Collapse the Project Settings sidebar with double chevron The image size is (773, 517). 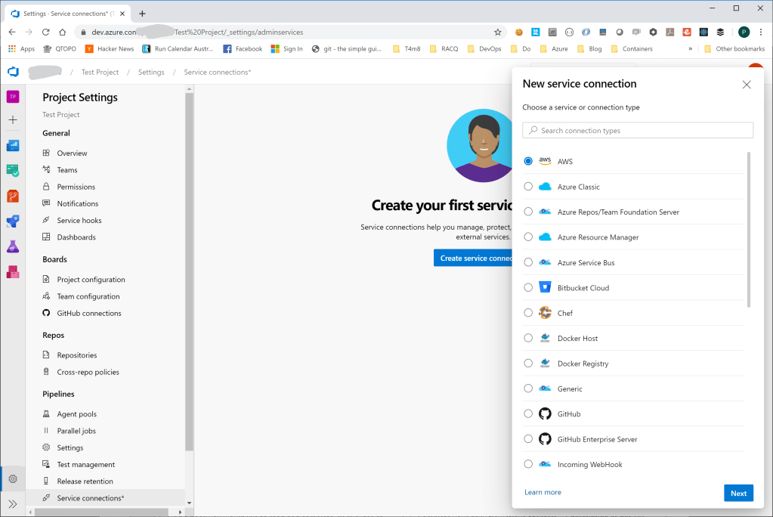point(12,503)
